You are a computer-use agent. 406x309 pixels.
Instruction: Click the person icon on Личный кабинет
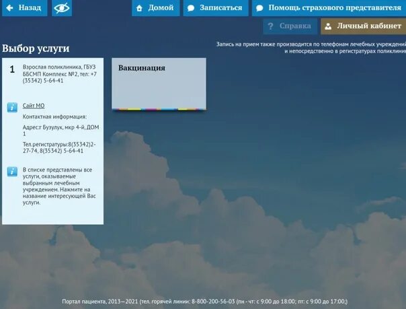pyautogui.click(x=328, y=26)
